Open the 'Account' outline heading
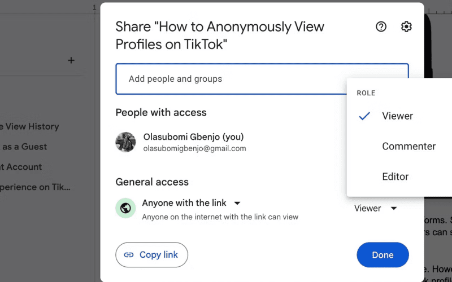The height and width of the screenshot is (282, 452). [21, 166]
